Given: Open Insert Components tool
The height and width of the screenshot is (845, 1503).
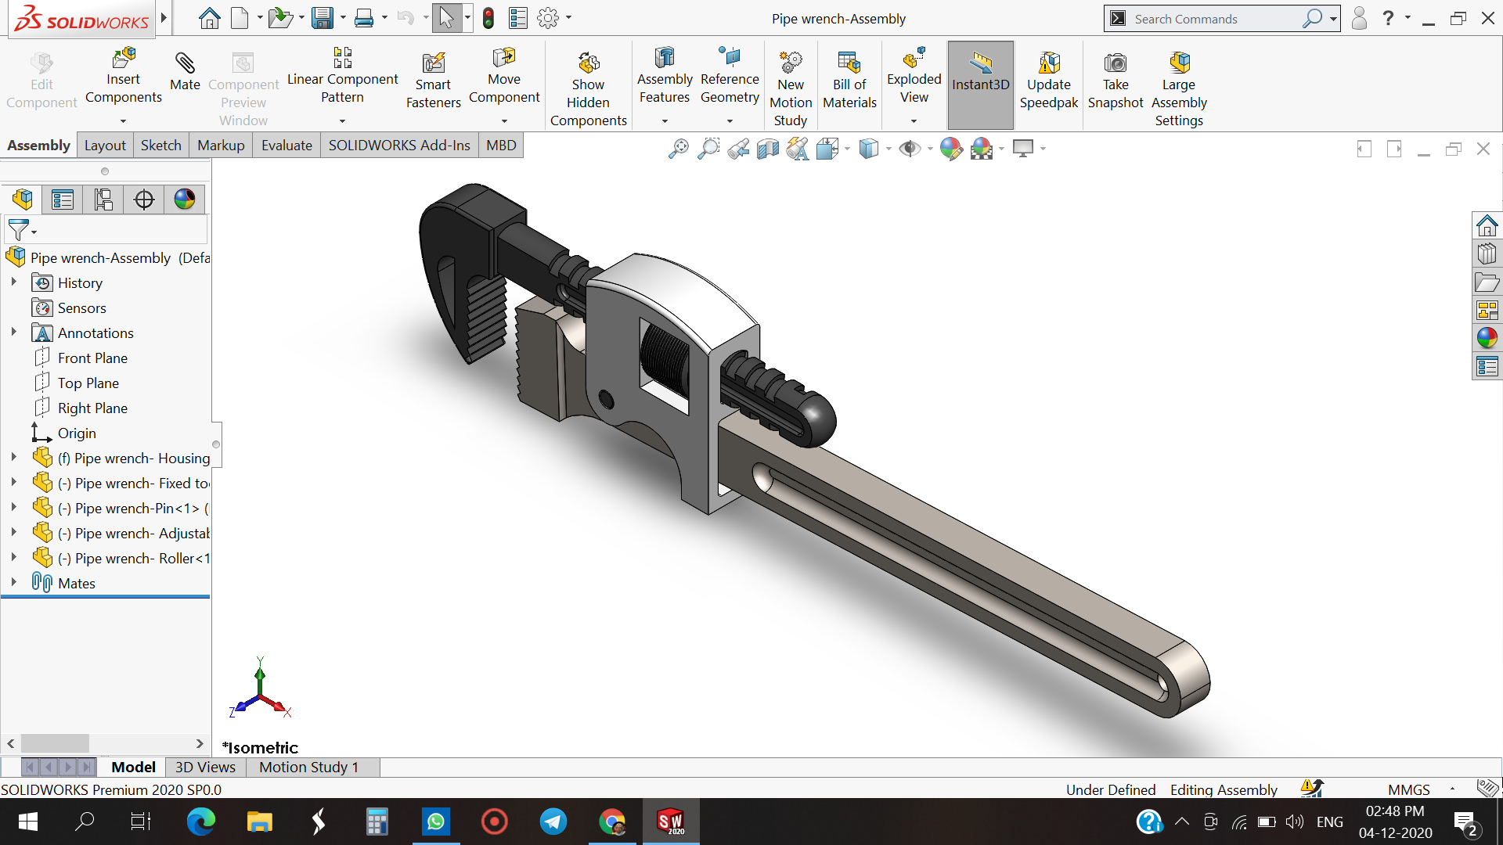Looking at the screenshot, I should click(123, 76).
